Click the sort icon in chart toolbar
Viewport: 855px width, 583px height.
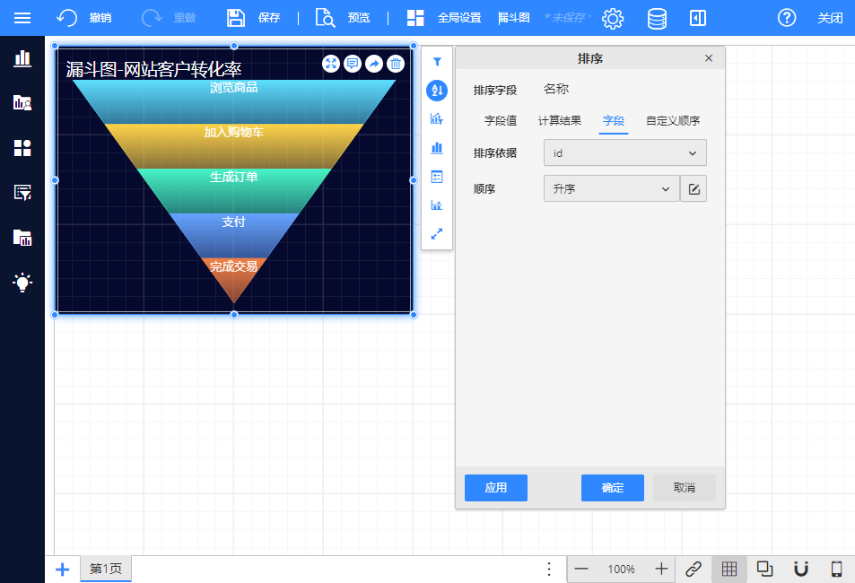point(437,91)
